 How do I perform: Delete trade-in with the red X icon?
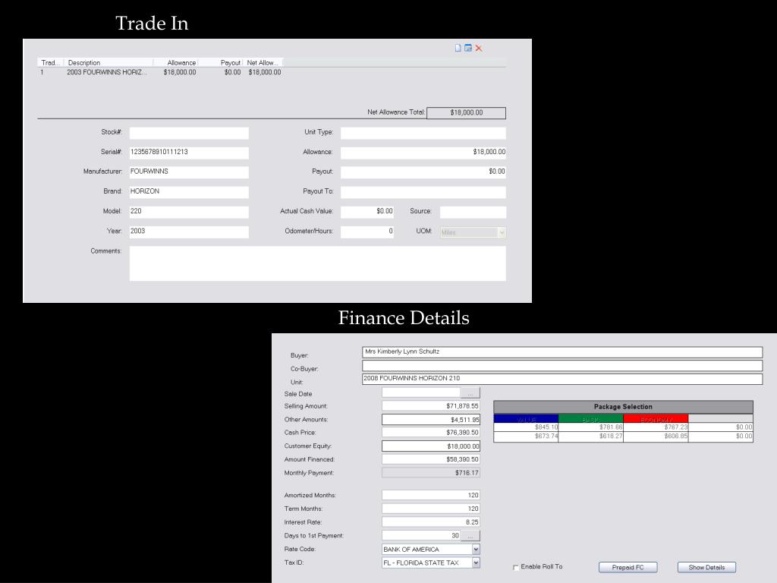point(479,48)
